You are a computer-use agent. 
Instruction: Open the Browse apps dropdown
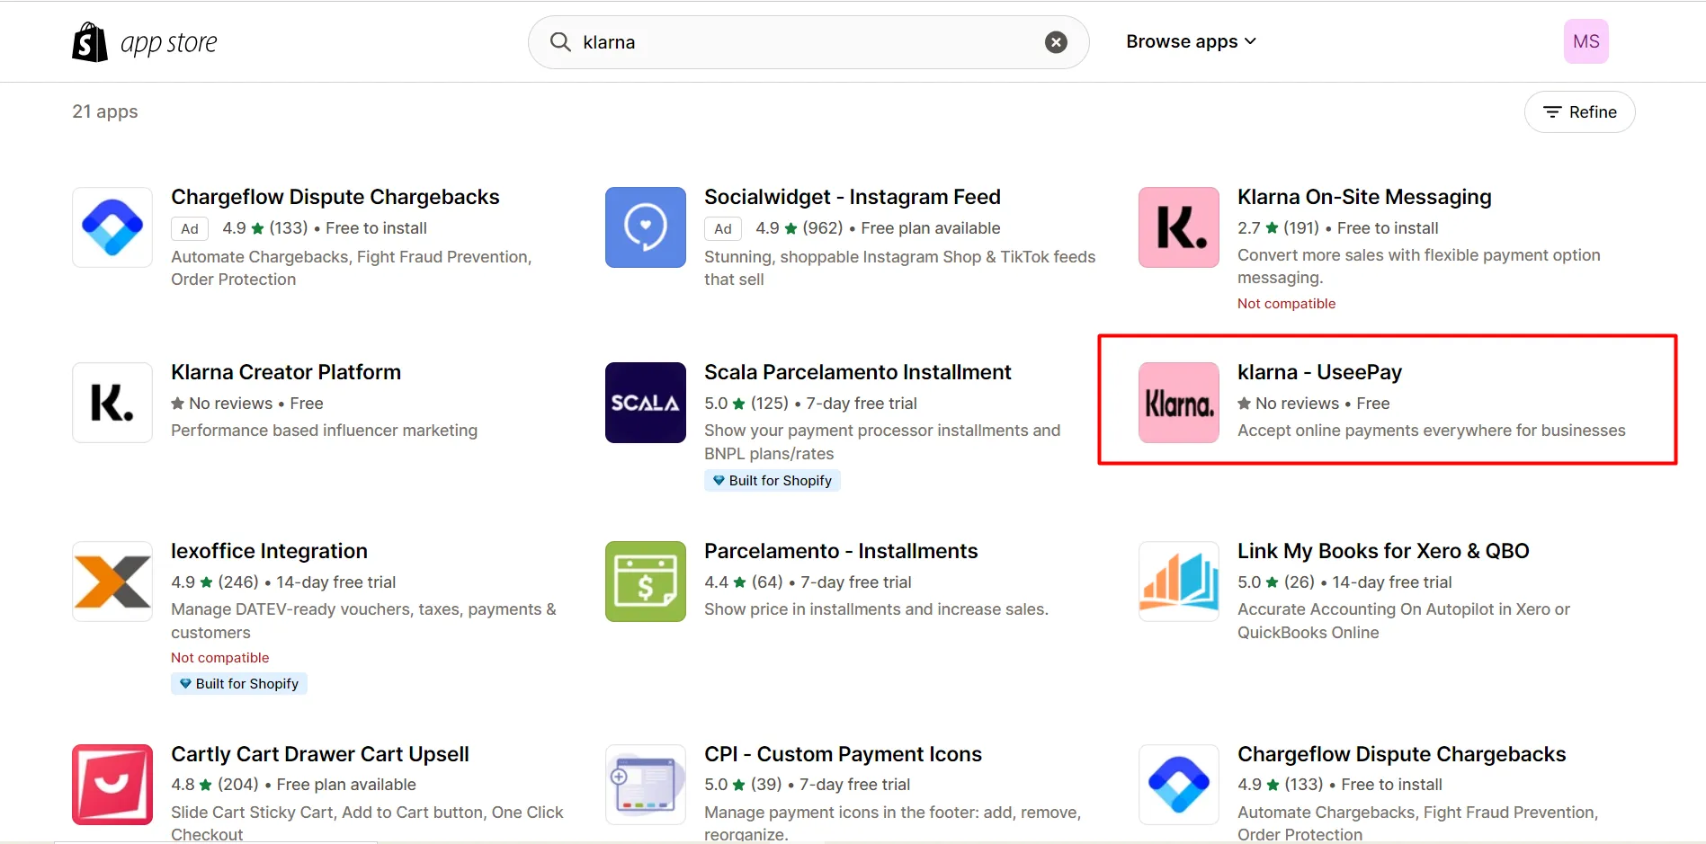pyautogui.click(x=1190, y=40)
